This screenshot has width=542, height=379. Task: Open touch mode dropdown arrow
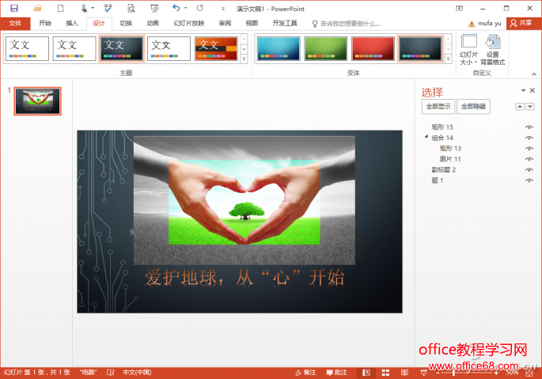point(93,8)
